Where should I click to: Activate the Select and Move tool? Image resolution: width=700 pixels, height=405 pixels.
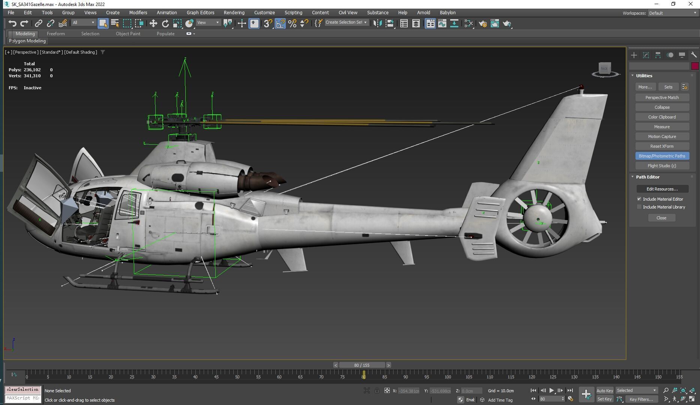(x=153, y=24)
